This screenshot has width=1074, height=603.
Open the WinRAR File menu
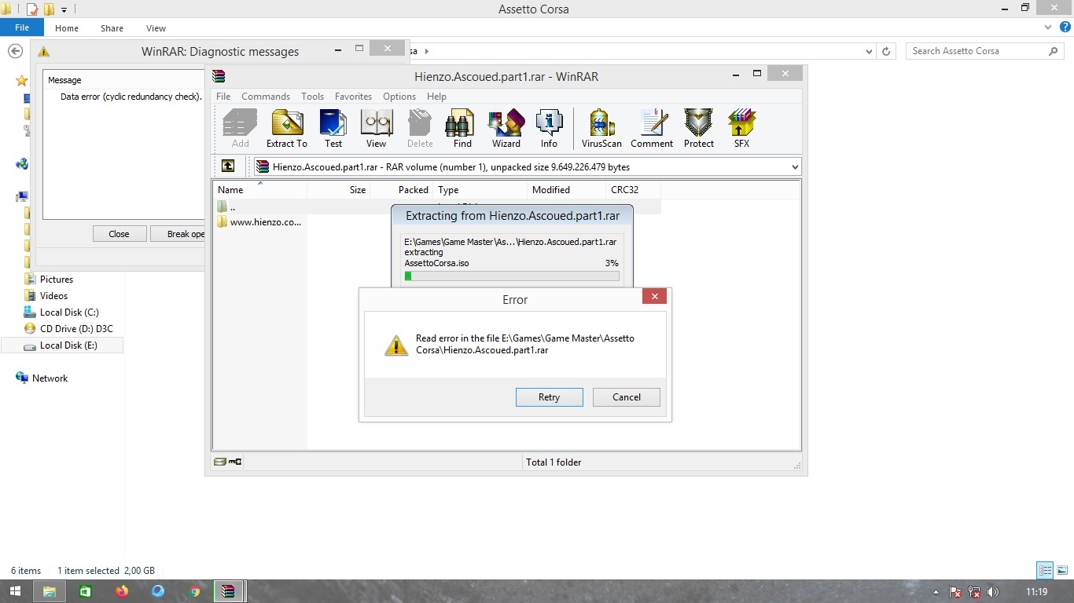pyautogui.click(x=223, y=97)
